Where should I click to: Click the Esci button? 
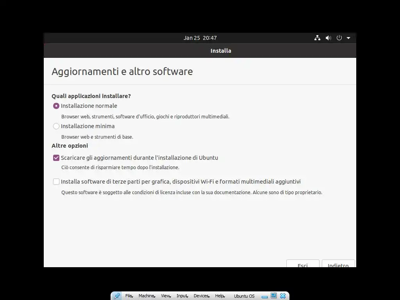(303, 264)
